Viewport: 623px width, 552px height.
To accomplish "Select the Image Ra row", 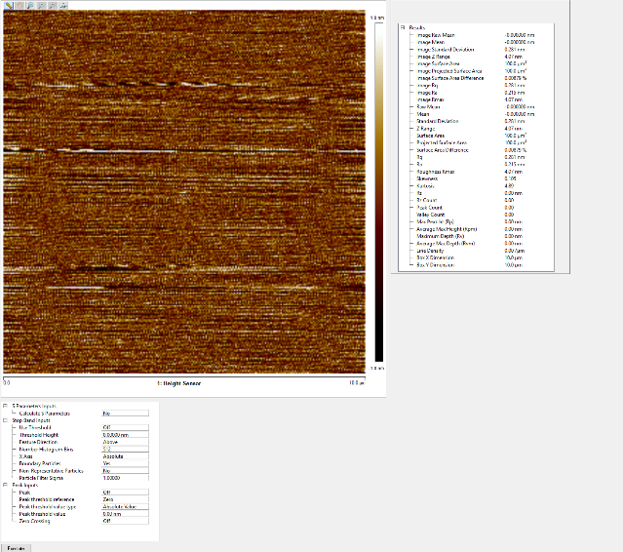I will [476, 93].
